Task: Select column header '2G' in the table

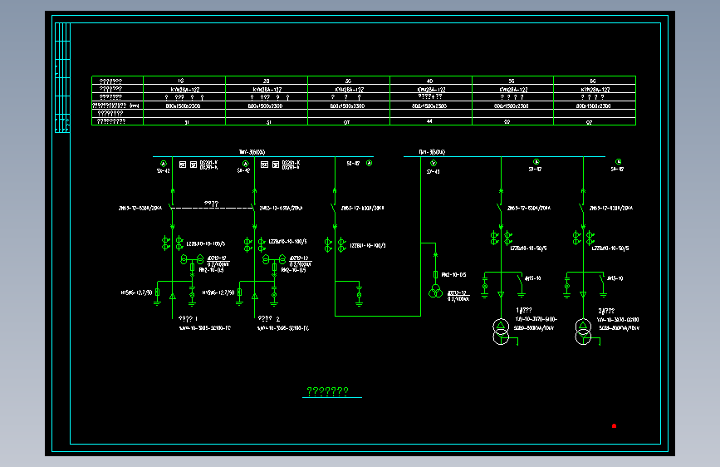Action: [266, 81]
